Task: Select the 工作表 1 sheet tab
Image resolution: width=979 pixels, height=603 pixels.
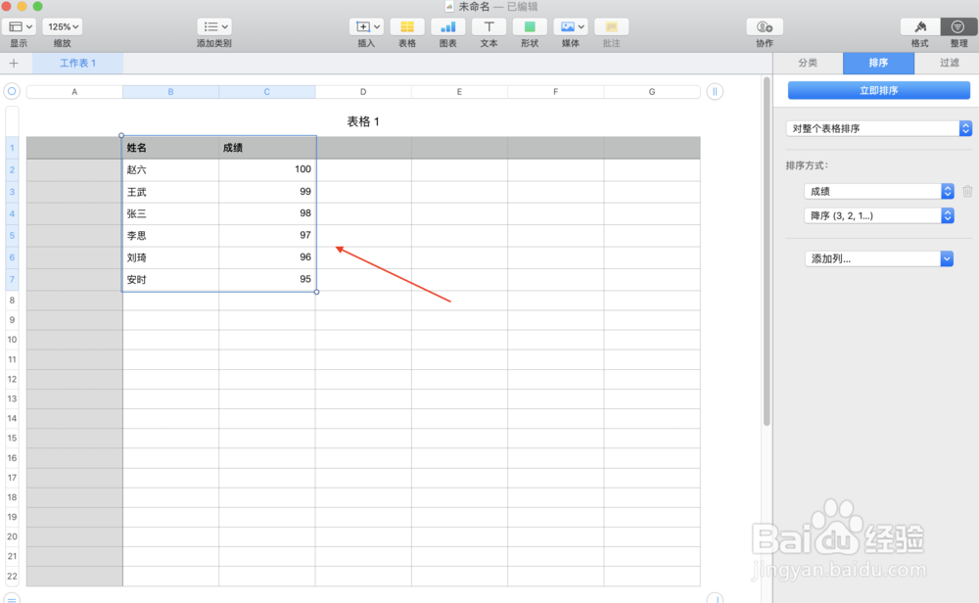Action: tap(78, 63)
